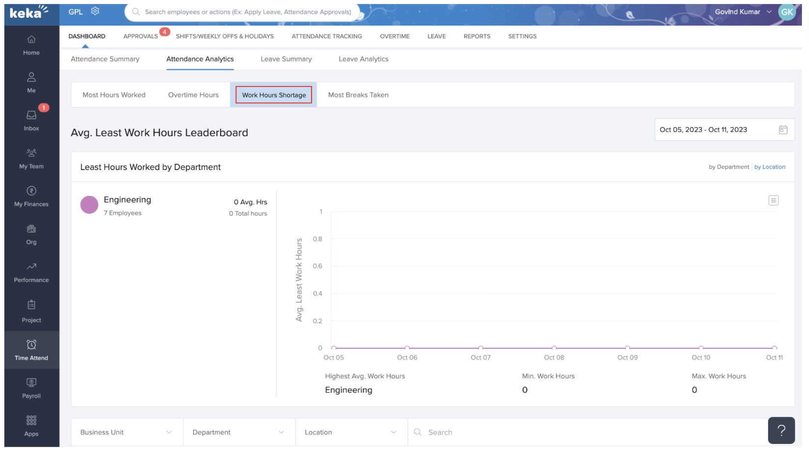Open the Performance sidebar icon

click(31, 272)
